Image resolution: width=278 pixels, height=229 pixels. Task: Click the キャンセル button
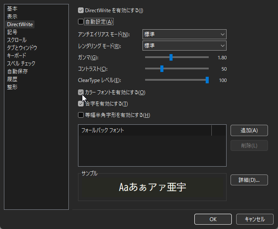click(x=255, y=219)
